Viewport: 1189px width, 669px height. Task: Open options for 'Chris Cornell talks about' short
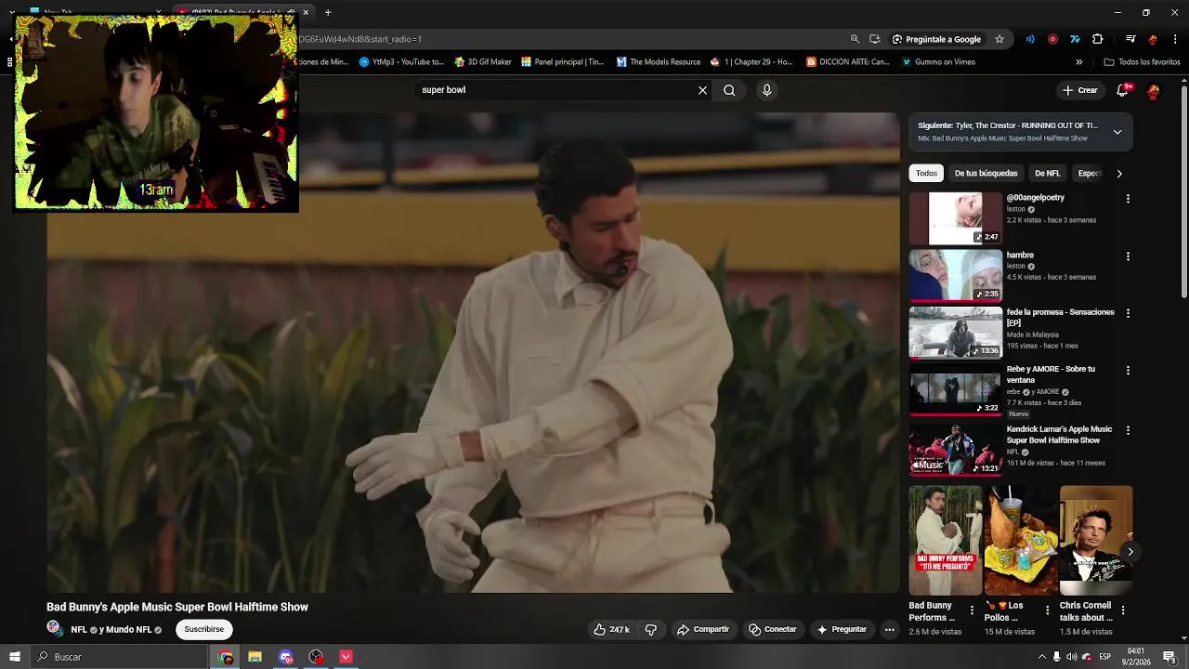(x=1122, y=610)
